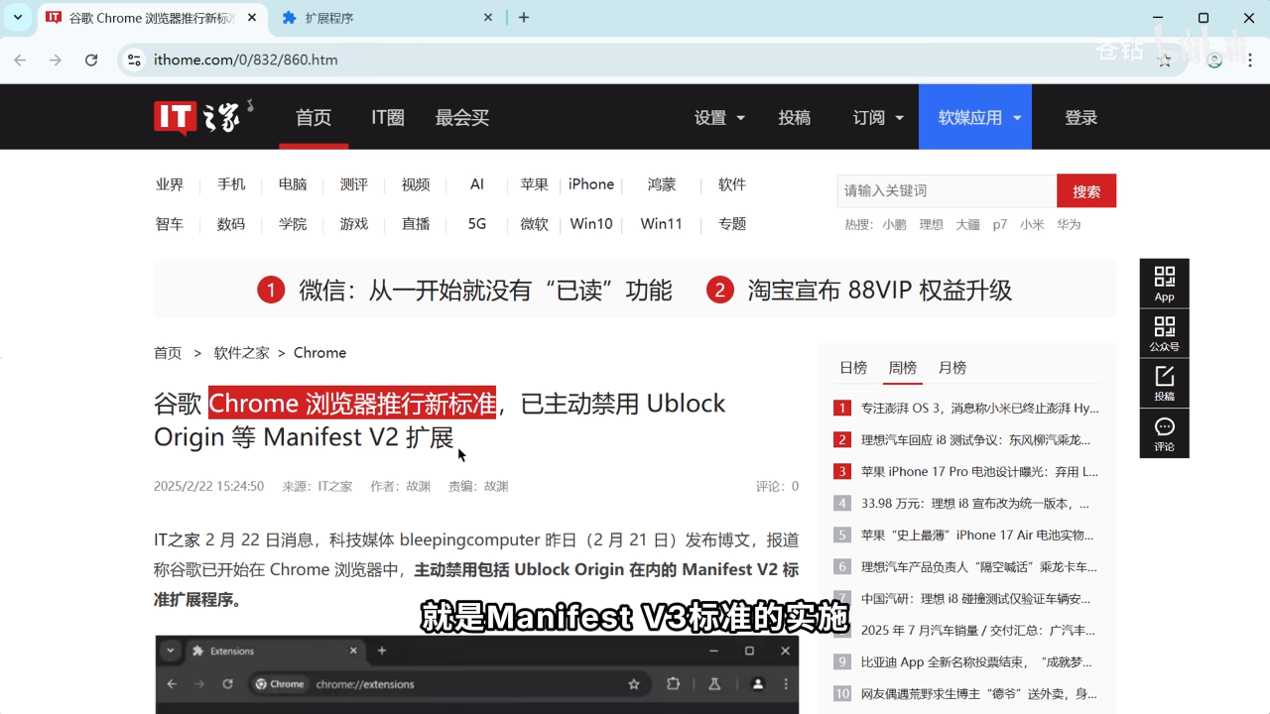
Task: Open headline 微信：从一开始就没有“已读”功能
Action: (485, 291)
